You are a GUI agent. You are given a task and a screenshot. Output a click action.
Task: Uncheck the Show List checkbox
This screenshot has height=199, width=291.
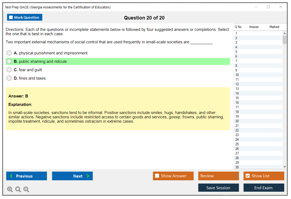247,176
